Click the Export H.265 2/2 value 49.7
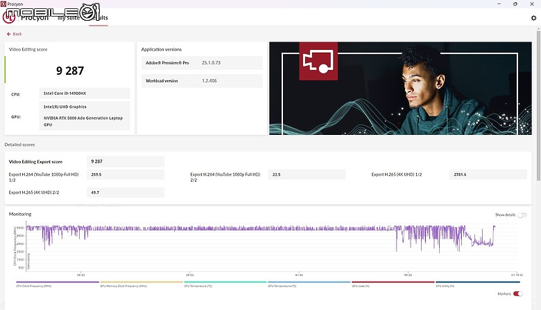Image resolution: width=541 pixels, height=310 pixels. point(126,192)
